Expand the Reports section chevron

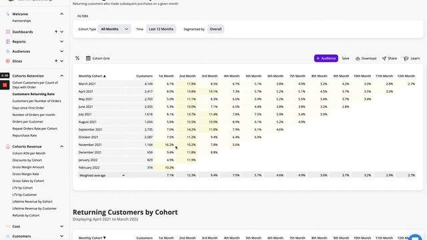point(62,41)
